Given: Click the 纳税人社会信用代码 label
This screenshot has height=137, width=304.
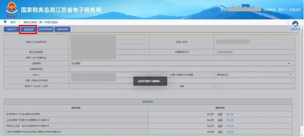Looking at the screenshot, I should point(36,42).
